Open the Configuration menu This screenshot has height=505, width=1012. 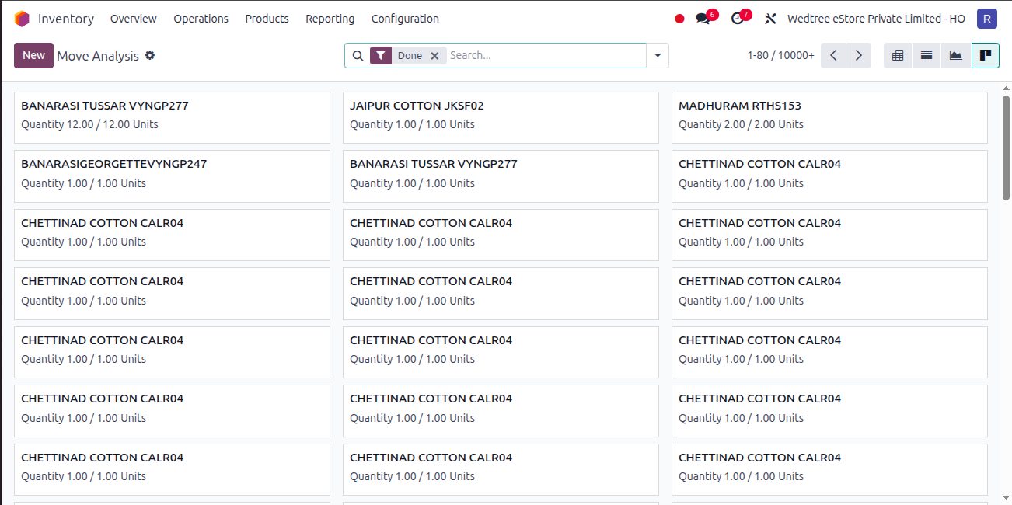coord(405,19)
